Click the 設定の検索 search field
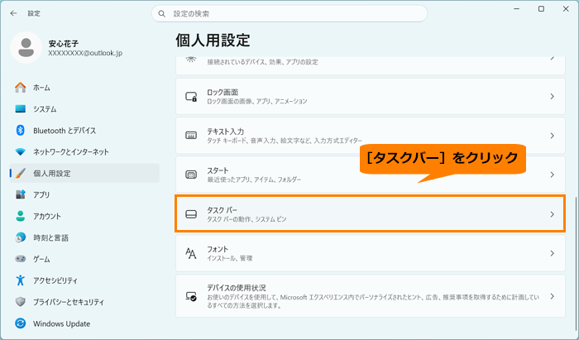Viewport: 579px width, 340px height. pos(289,14)
